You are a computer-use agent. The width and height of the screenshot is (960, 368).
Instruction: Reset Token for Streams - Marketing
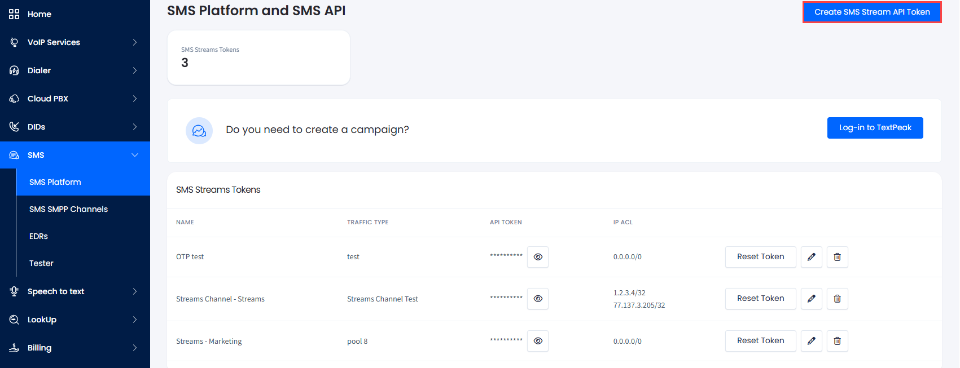[761, 341]
